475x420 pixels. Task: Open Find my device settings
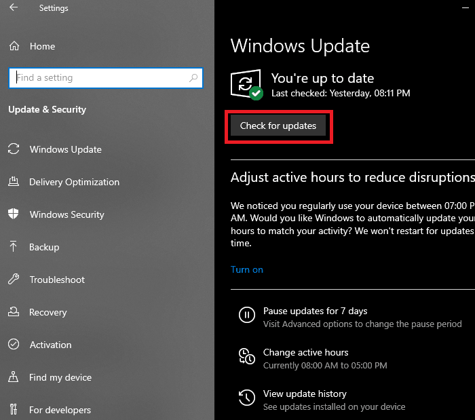click(60, 378)
